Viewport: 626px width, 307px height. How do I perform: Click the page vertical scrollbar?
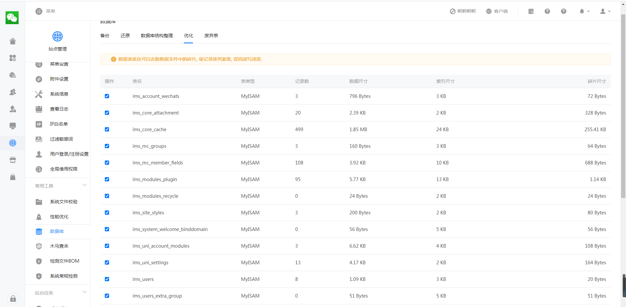pos(623,106)
